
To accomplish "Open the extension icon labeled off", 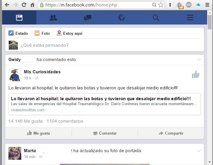I will (x=180, y=6).
